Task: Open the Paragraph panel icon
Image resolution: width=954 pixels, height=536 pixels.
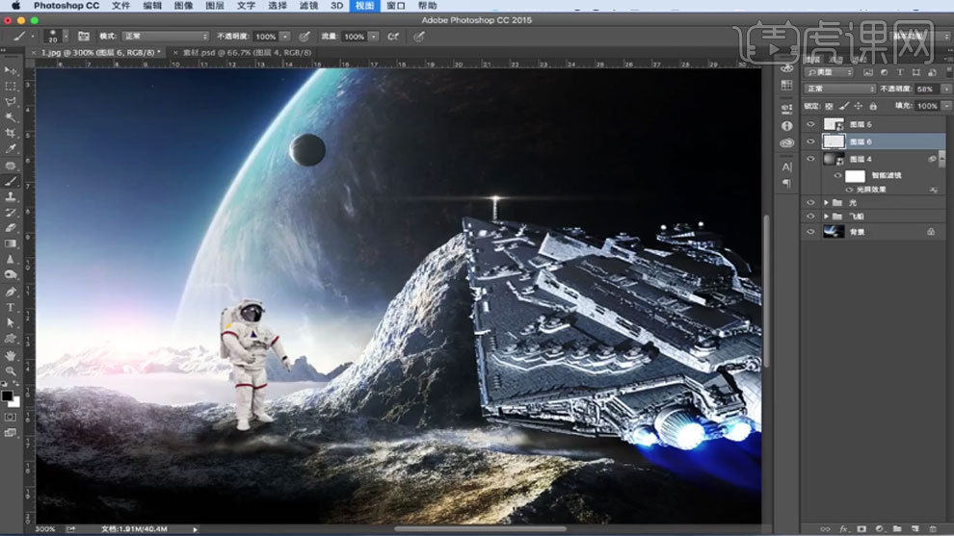Action: coord(786,184)
